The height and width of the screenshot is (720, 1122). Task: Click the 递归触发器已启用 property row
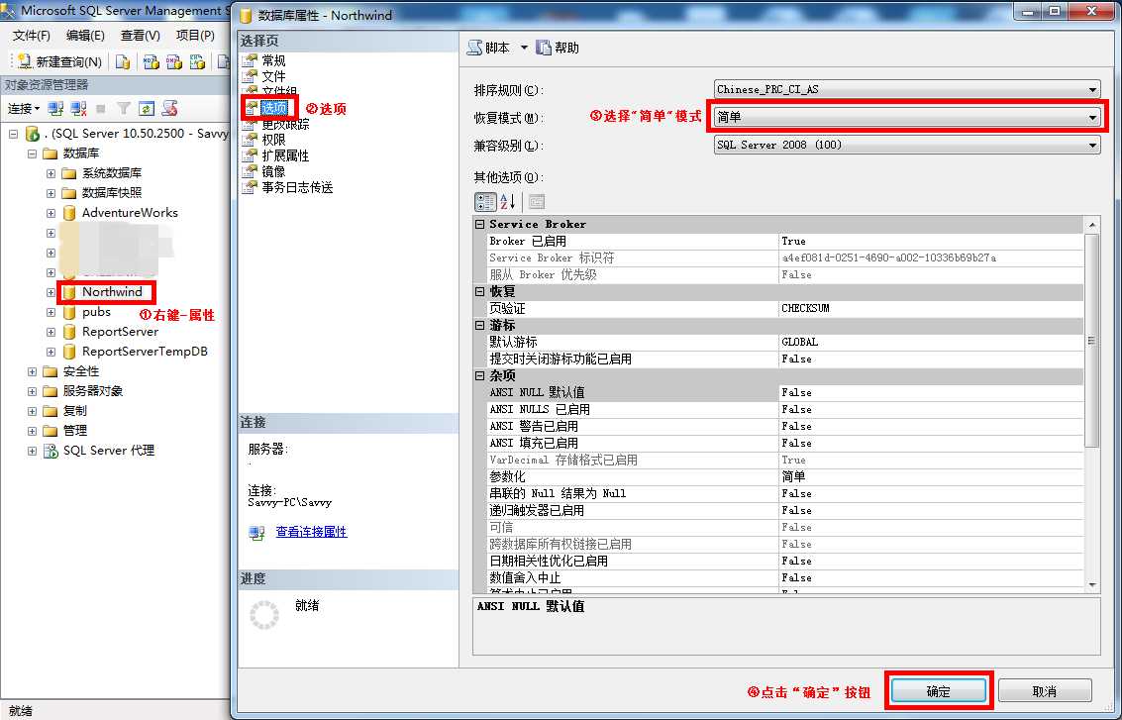coord(785,510)
